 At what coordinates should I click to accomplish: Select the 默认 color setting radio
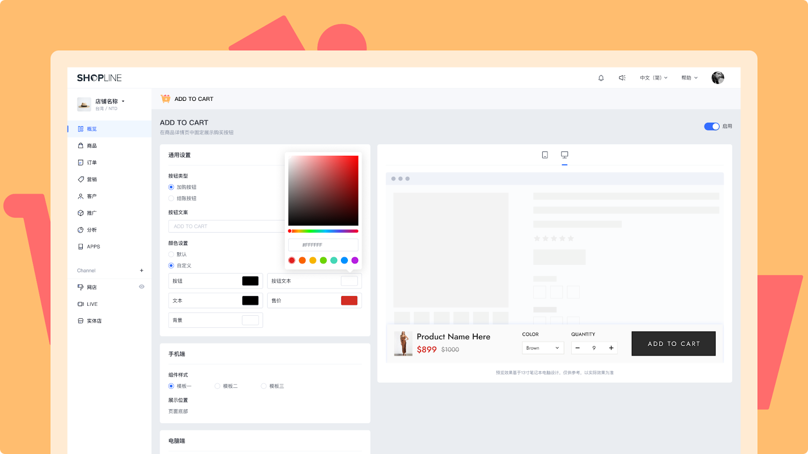(171, 255)
